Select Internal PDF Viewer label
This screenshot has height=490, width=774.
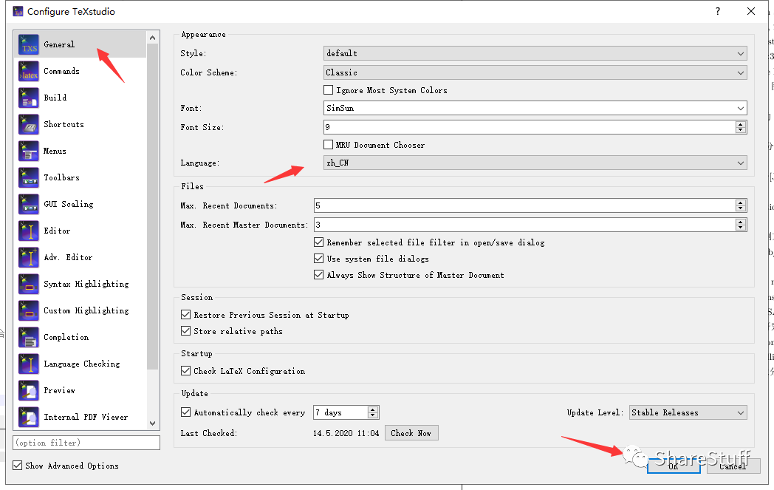coord(86,418)
